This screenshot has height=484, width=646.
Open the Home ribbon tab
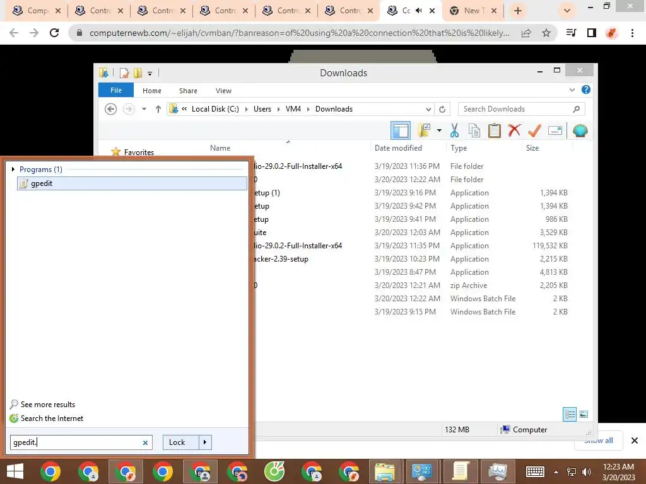pos(152,91)
